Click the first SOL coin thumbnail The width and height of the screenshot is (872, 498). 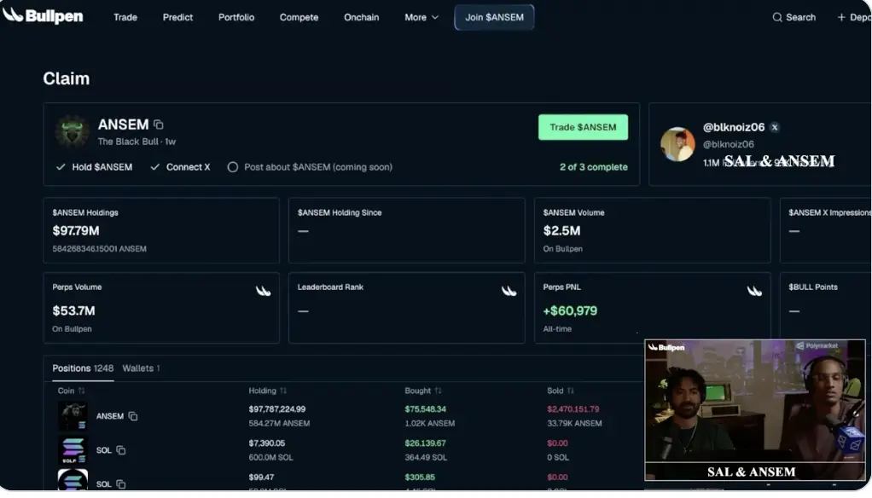[x=73, y=450]
